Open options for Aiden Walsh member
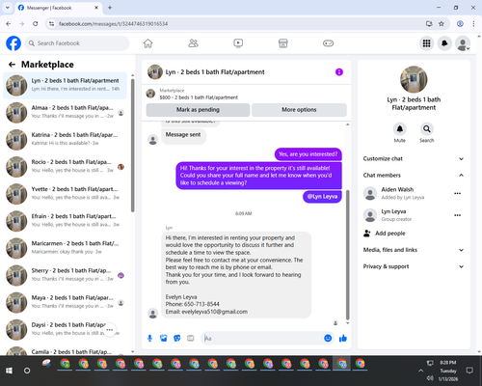 click(458, 193)
